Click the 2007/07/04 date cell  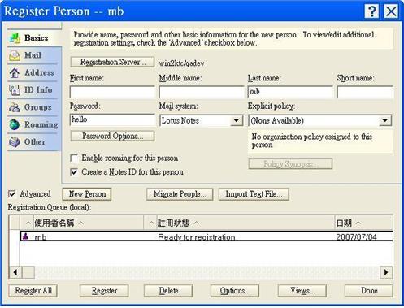click(356, 237)
